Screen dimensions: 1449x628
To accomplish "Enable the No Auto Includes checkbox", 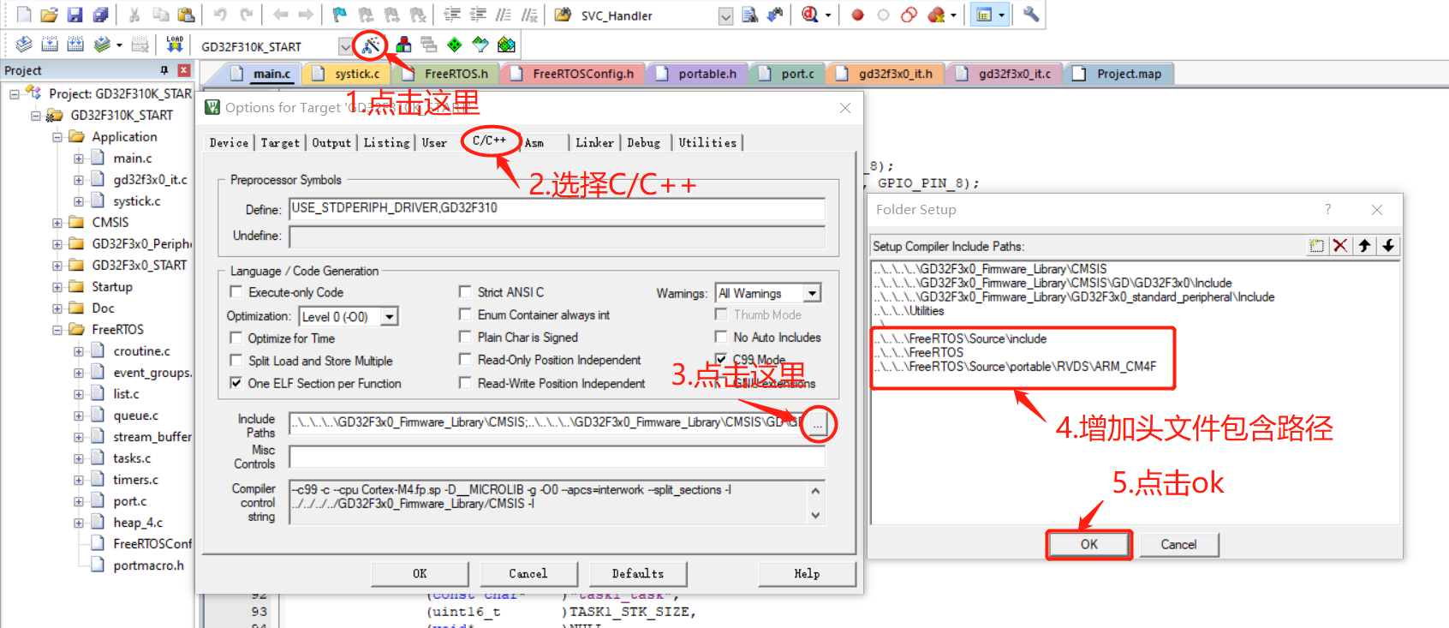I will pyautogui.click(x=721, y=337).
